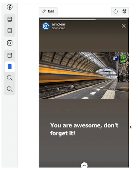Open first magnifier search placement
The image size is (138, 172).
click(10, 78)
